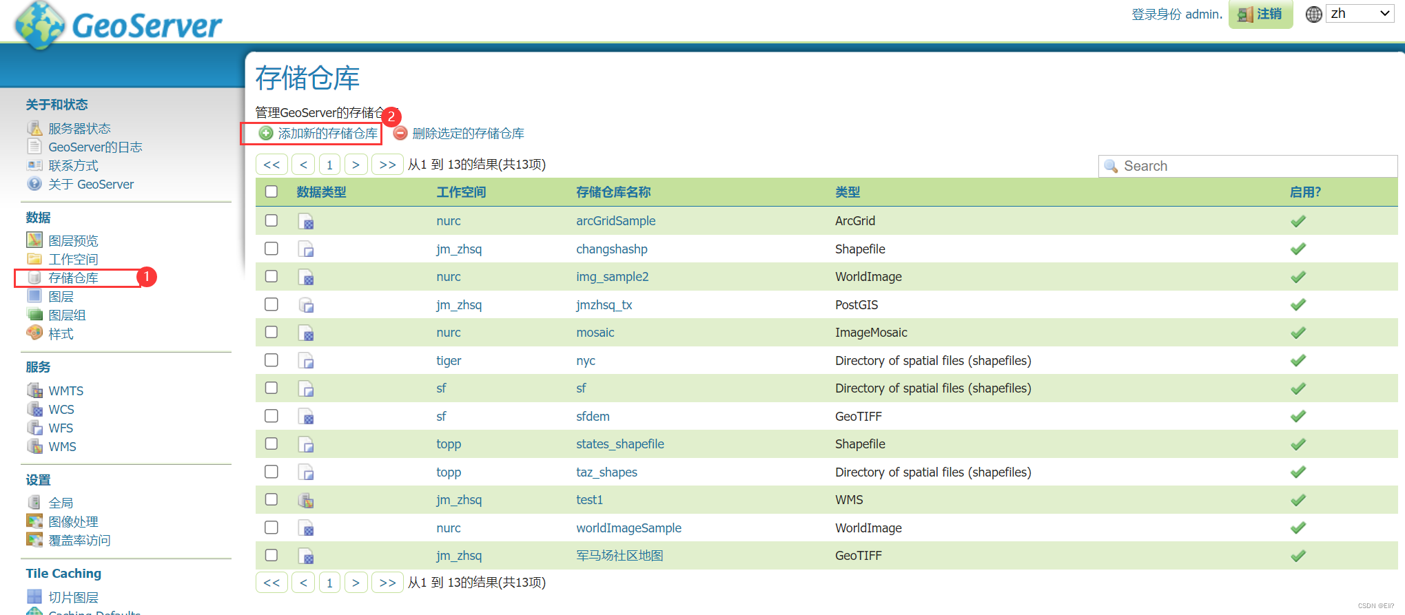
Task: Open the arcGridSample store link
Action: [616, 221]
